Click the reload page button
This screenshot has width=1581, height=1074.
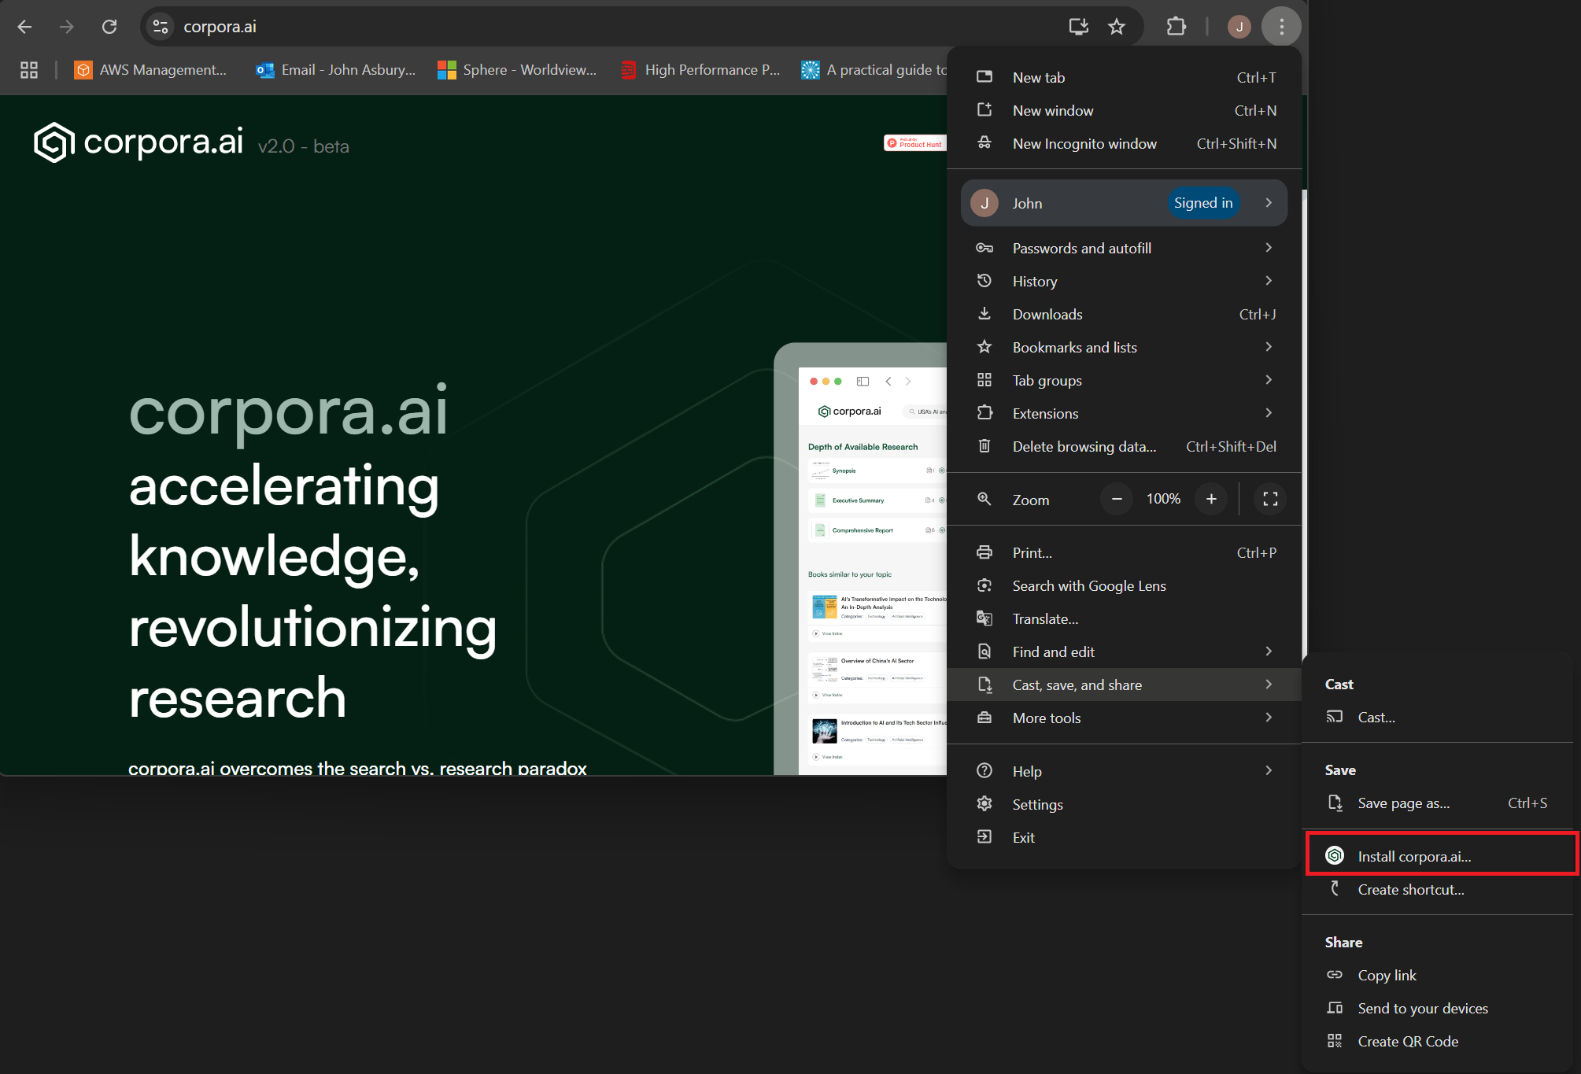tap(109, 27)
